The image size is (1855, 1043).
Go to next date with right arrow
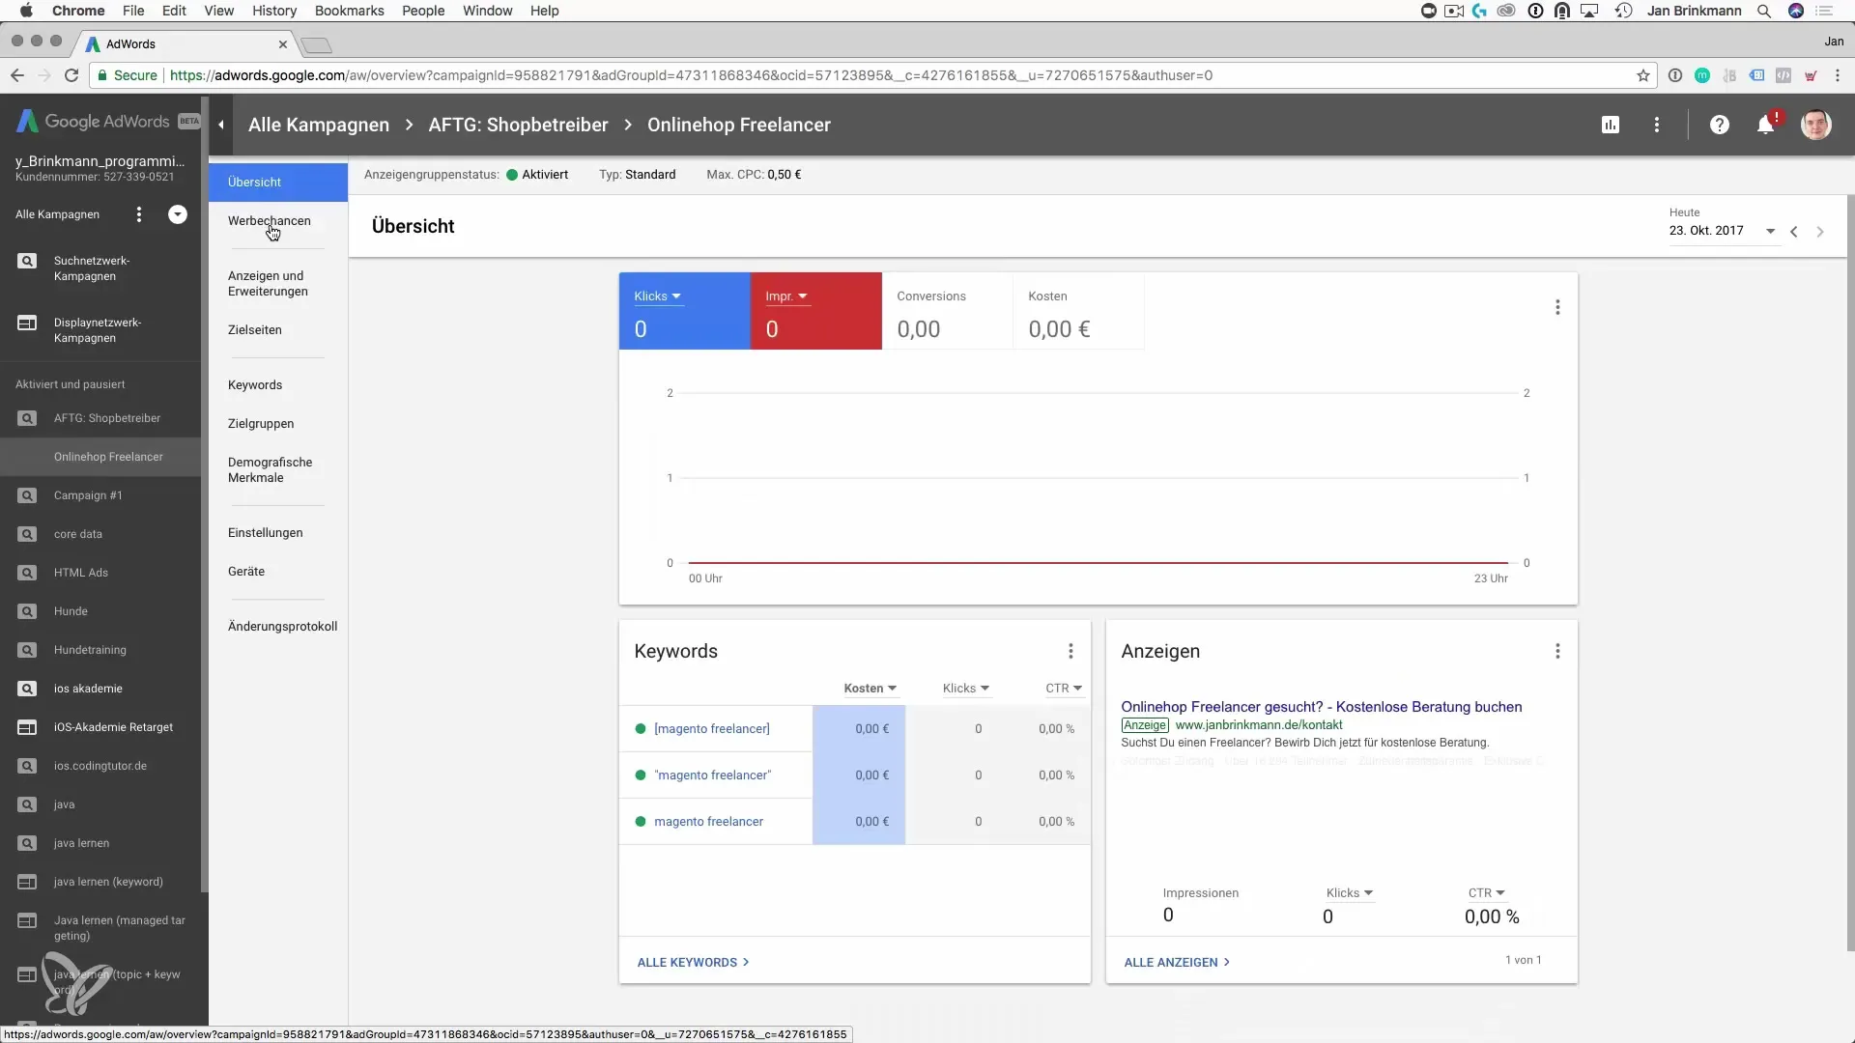click(1820, 232)
